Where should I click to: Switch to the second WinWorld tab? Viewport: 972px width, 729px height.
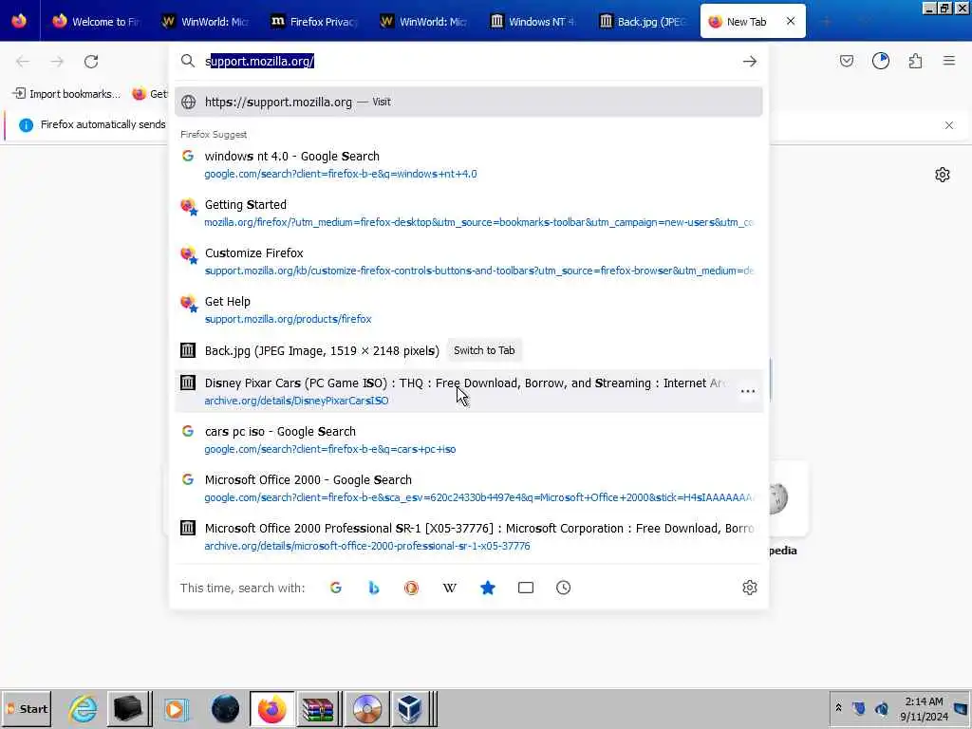click(422, 22)
